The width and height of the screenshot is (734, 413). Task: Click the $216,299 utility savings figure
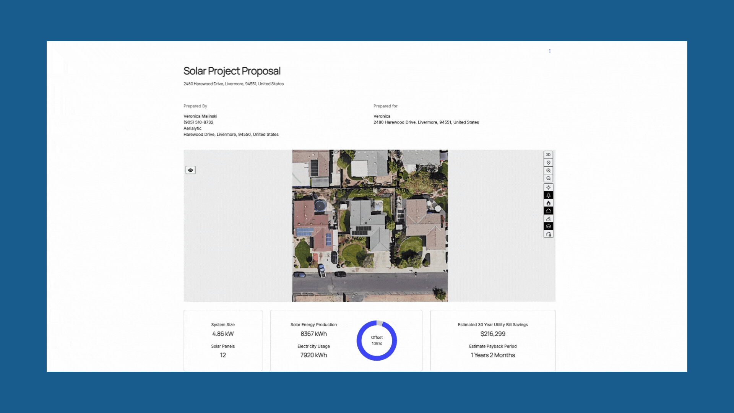[493, 334]
